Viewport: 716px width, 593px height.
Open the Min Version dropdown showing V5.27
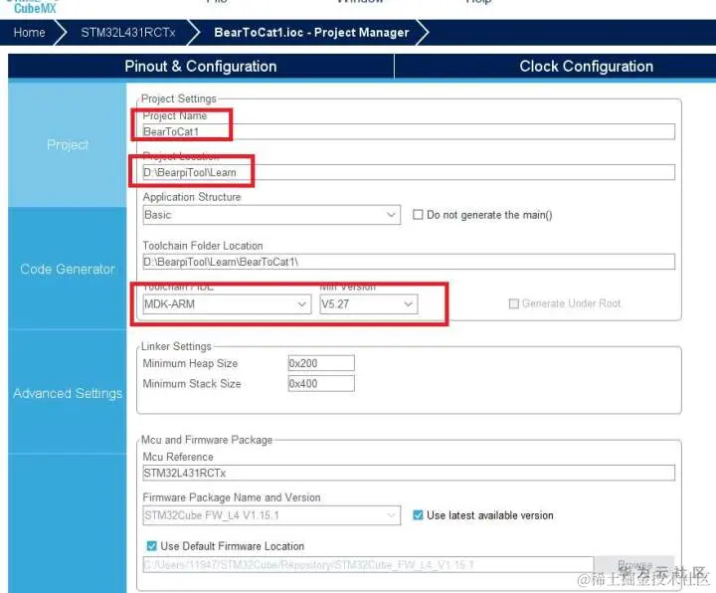(369, 304)
